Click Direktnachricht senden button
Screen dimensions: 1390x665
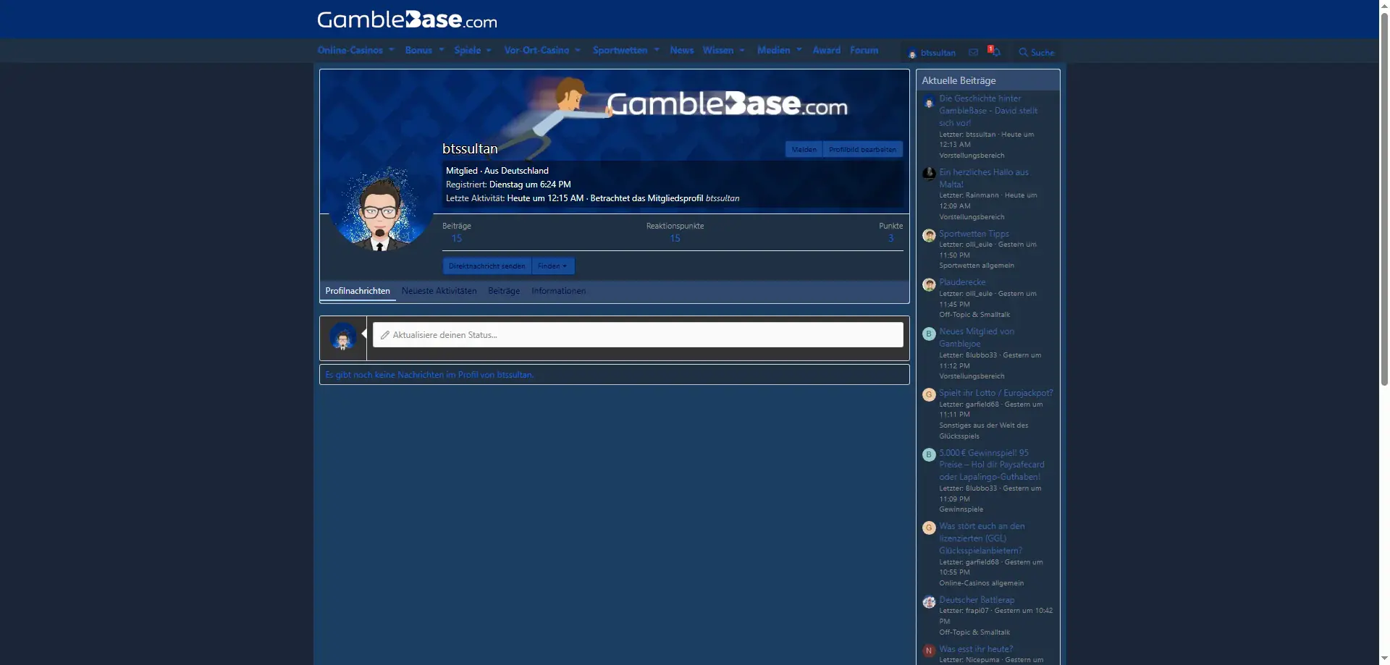coord(487,266)
